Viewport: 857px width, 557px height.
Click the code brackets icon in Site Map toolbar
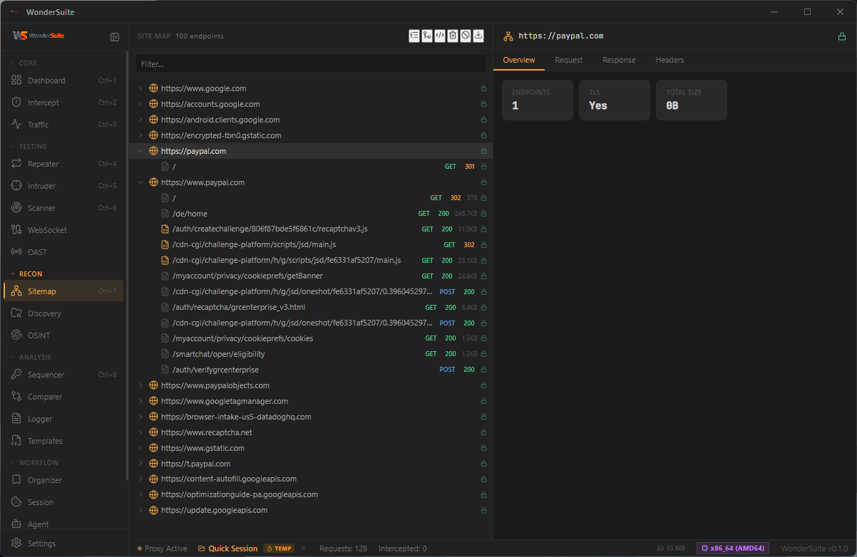440,36
